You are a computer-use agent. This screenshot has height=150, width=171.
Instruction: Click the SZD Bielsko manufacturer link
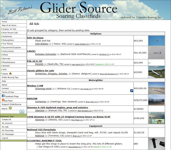pyautogui.click(x=42, y=44)
